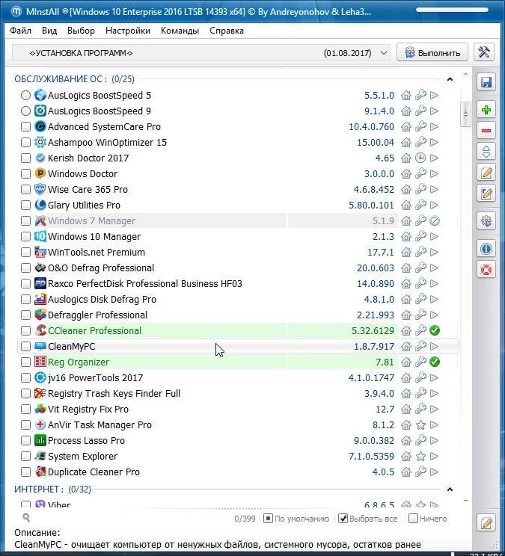Click the version '20.0.603' of O&O Defrag
The image size is (505, 556).
click(375, 268)
